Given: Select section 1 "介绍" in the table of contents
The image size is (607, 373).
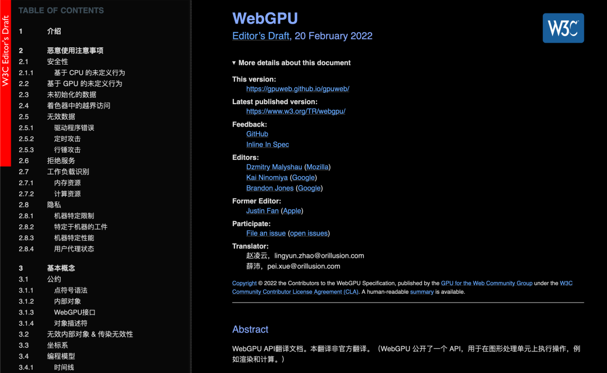Looking at the screenshot, I should click(54, 31).
